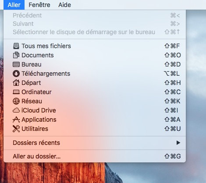
Task: Select the Utilitaires menu entry
Action: 95,129
